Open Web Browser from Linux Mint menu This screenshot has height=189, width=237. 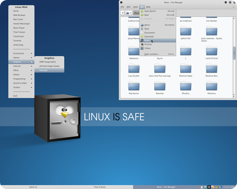21,15
